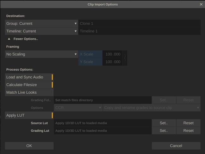Toggle Calculate Filesize option
Viewport: 205px width, 154px height.
tap(29, 85)
